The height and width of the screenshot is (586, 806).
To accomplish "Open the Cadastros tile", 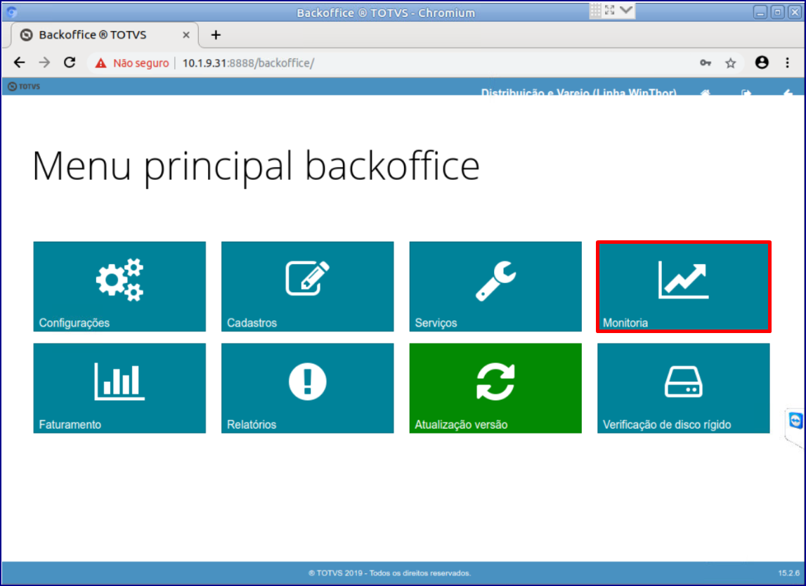I will [x=307, y=286].
